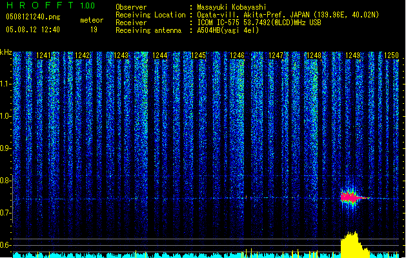Click the Observer label

tap(131, 7)
